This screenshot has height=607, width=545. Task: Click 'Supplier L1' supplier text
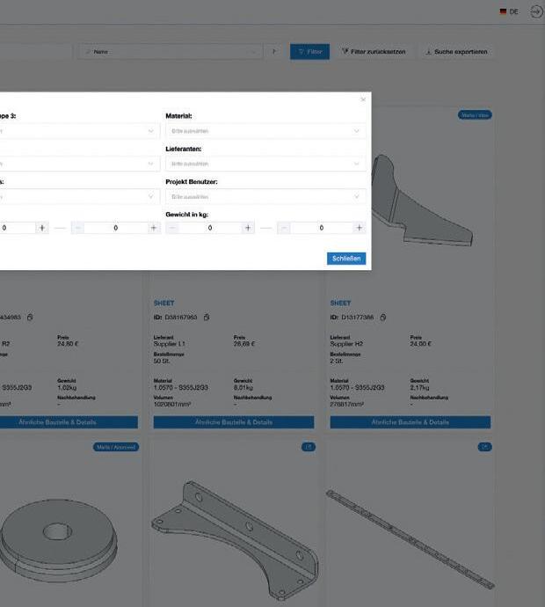pos(170,344)
